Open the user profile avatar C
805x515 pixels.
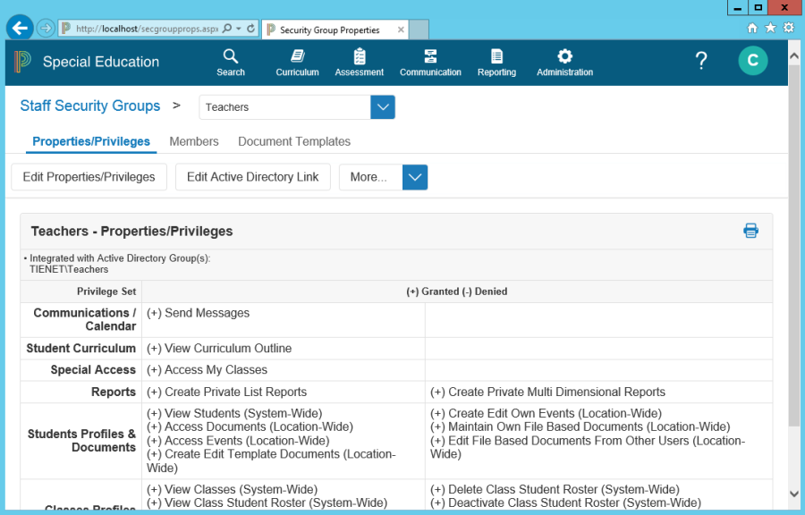pos(752,61)
